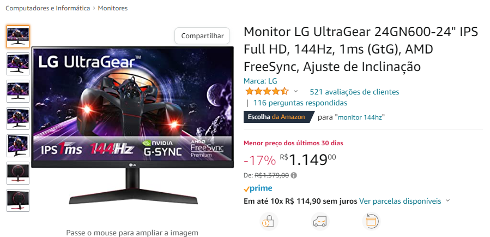Click the star rating icons
The image size is (490, 237).
[267, 92]
